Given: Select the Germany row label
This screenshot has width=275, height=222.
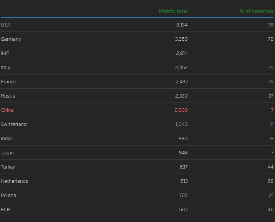Looking at the screenshot, I should (x=11, y=39).
